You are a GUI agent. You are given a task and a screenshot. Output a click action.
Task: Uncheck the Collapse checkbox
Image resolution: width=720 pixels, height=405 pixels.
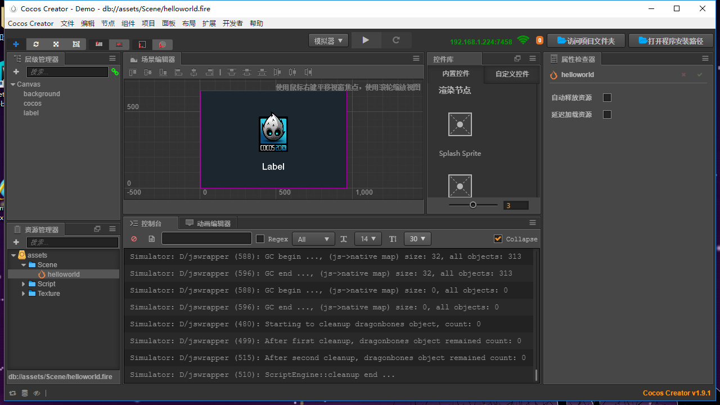(498, 238)
